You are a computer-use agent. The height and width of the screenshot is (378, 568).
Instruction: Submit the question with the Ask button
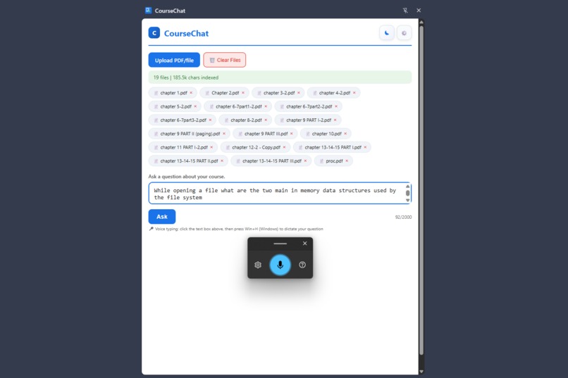(162, 217)
